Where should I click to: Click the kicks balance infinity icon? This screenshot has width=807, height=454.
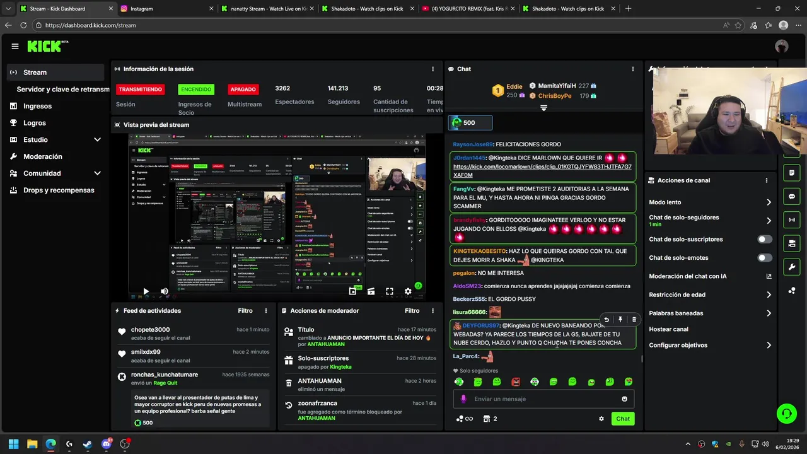click(464, 419)
